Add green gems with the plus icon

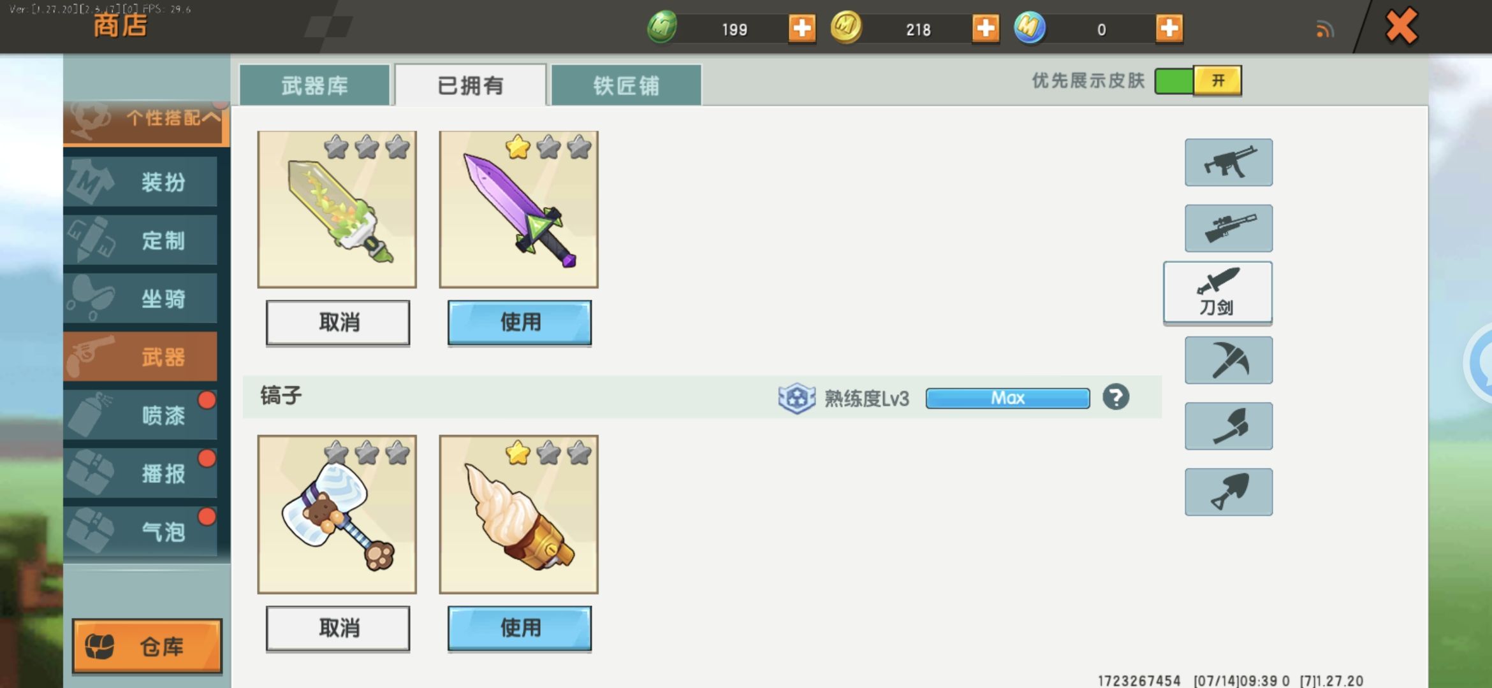pos(802,28)
